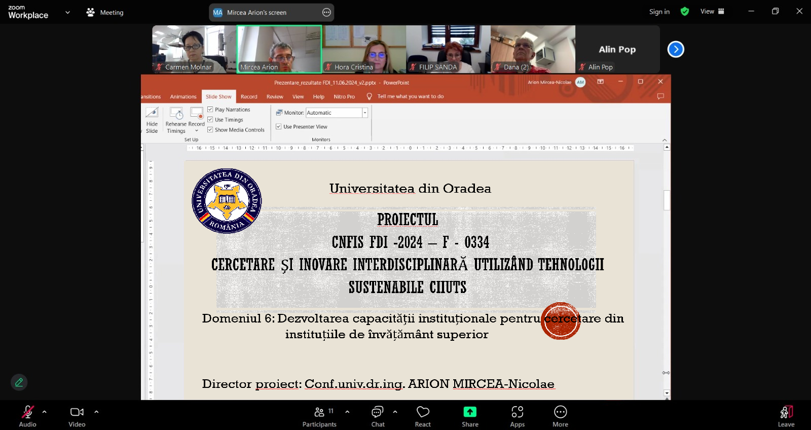Expand the Monitor Automatic dropdown

tap(364, 113)
